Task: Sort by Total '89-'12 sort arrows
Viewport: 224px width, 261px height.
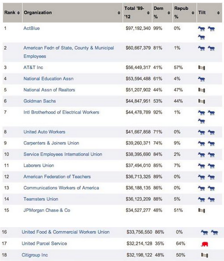Action: pyautogui.click(x=148, y=13)
